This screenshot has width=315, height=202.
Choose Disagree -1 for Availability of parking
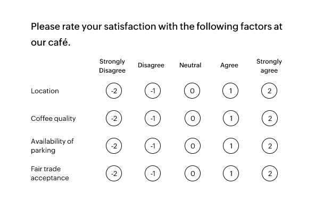153,146
